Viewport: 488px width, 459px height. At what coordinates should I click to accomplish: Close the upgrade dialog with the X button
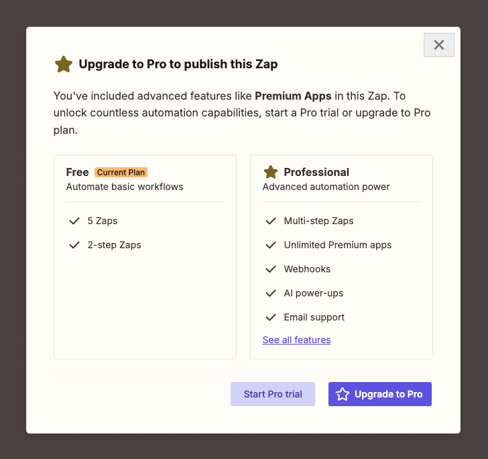[x=438, y=45]
